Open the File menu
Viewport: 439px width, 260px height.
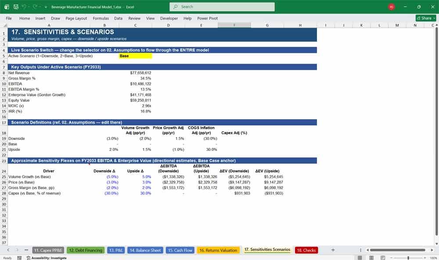tap(9, 18)
